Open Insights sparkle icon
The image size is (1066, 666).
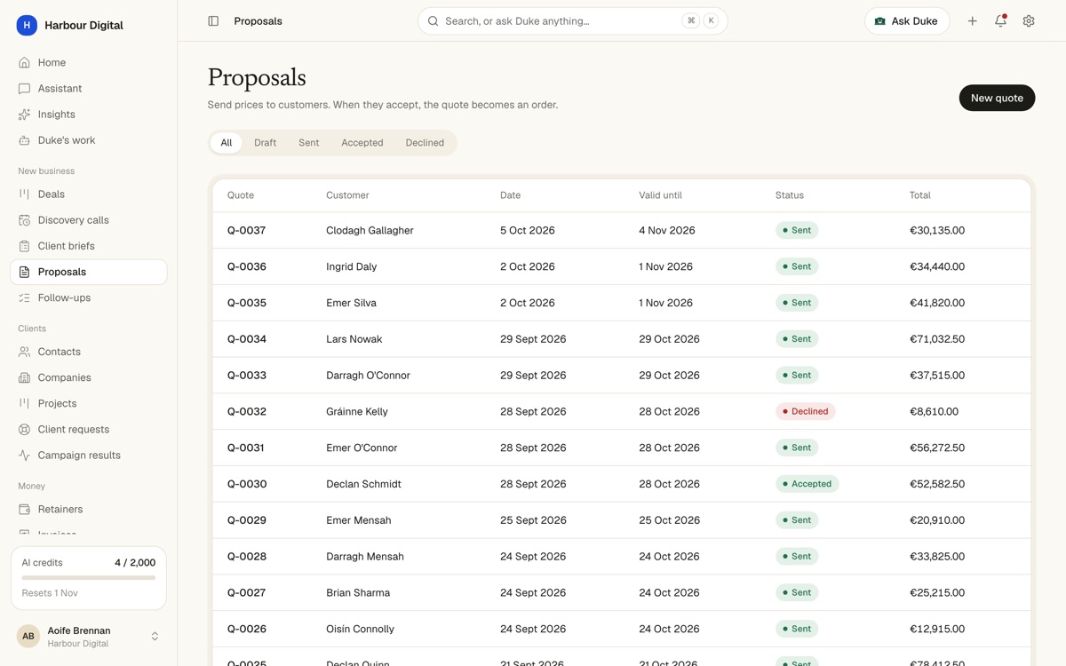point(24,115)
